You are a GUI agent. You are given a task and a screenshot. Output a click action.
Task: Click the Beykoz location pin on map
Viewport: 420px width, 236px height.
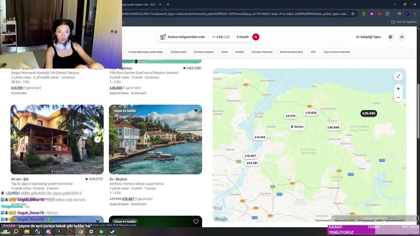pos(297,127)
